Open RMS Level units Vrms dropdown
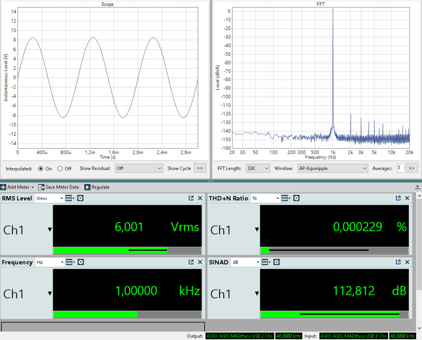This screenshot has height=340, width=422. (50, 198)
